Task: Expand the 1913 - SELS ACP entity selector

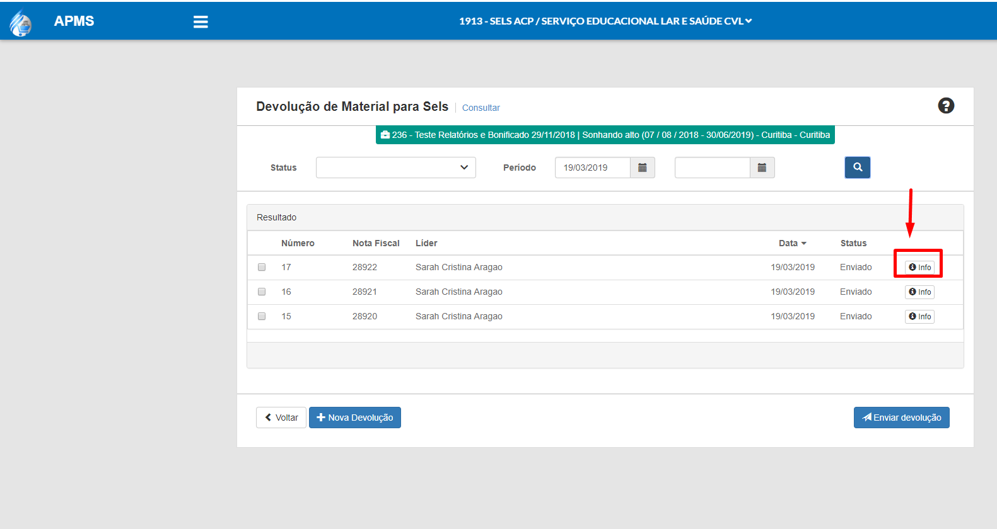Action: pyautogui.click(x=605, y=21)
